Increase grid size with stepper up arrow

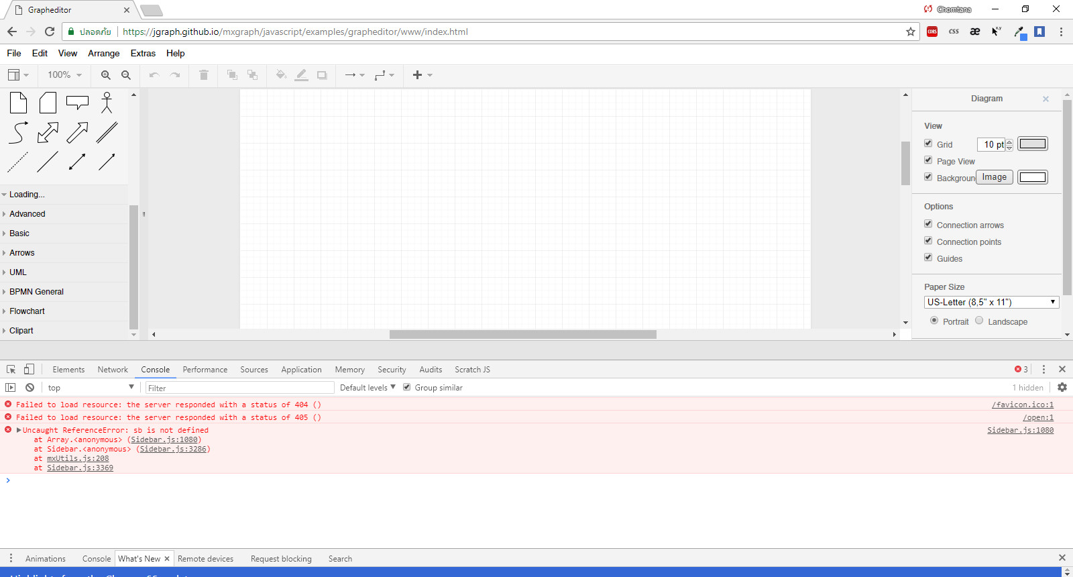pos(1009,141)
